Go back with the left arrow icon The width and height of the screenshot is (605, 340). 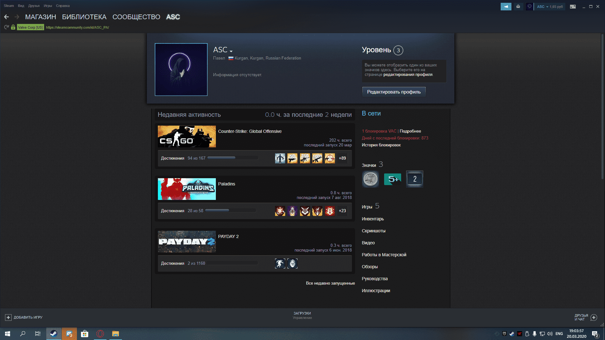click(6, 17)
